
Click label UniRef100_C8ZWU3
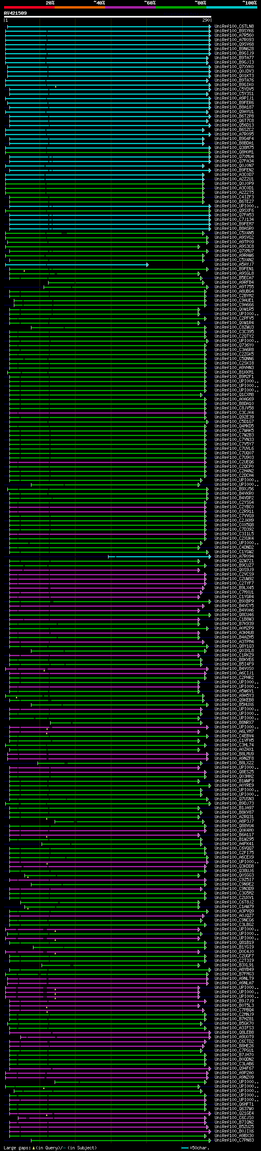(234, 327)
